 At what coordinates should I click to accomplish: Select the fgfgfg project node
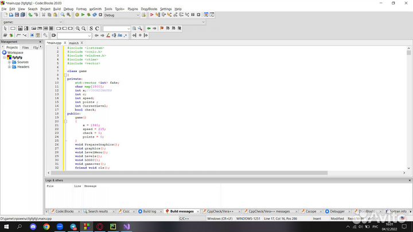pyautogui.click(x=16, y=57)
